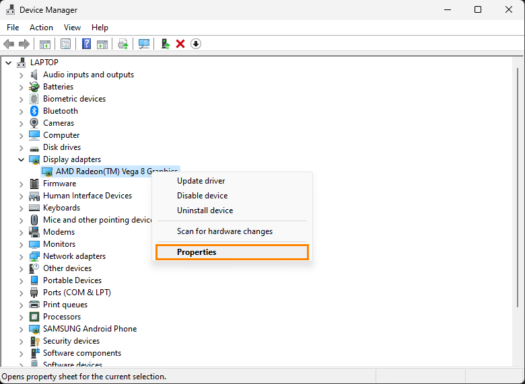The image size is (525, 384).
Task: Click the red X Uninstall device icon
Action: [180, 44]
